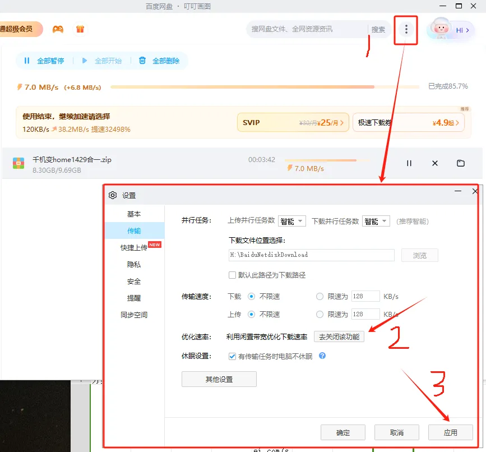Uncheck 有传输任务时电脑不休眠 checkbox
The width and height of the screenshot is (486, 452).
[x=232, y=356]
